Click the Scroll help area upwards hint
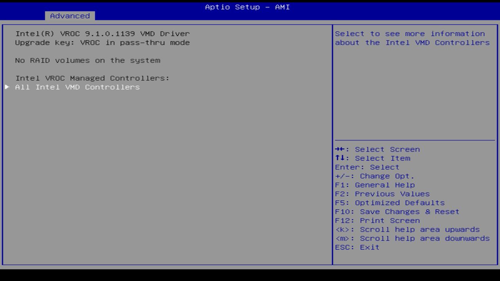Viewport: 500px width, 281px height. (x=407, y=229)
